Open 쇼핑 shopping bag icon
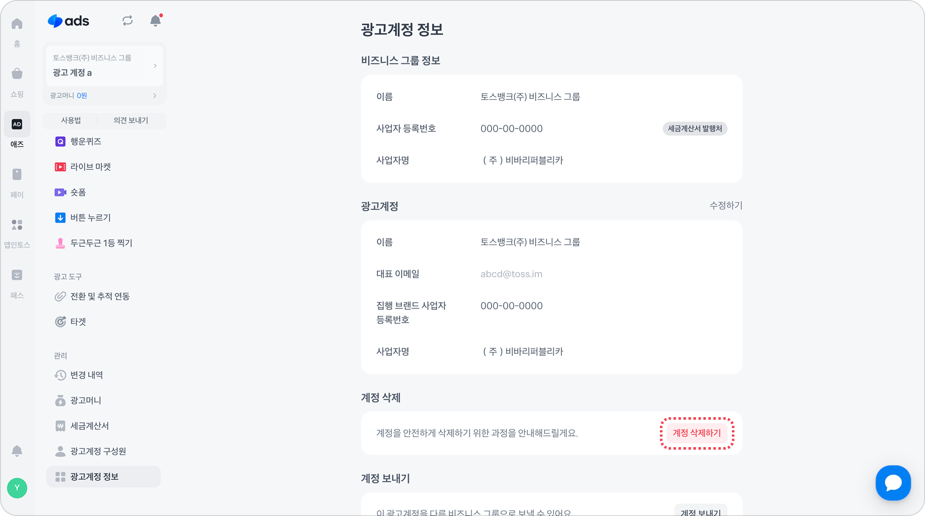 tap(17, 74)
